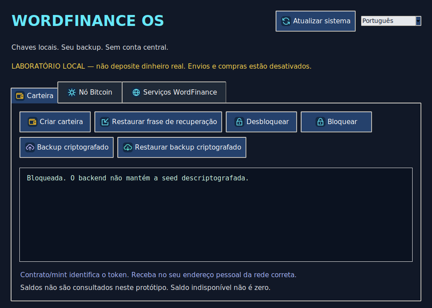Click the wallet icon in Criar carteira
Viewport: 432px width, 308px height.
click(x=33, y=122)
